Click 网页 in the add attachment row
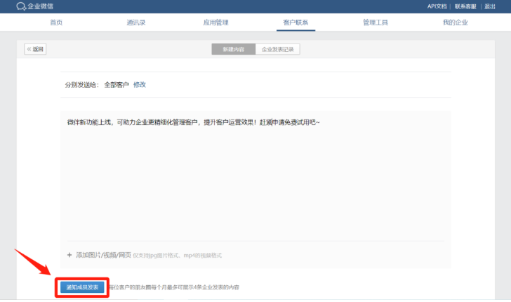This screenshot has height=302, width=511. (125, 255)
